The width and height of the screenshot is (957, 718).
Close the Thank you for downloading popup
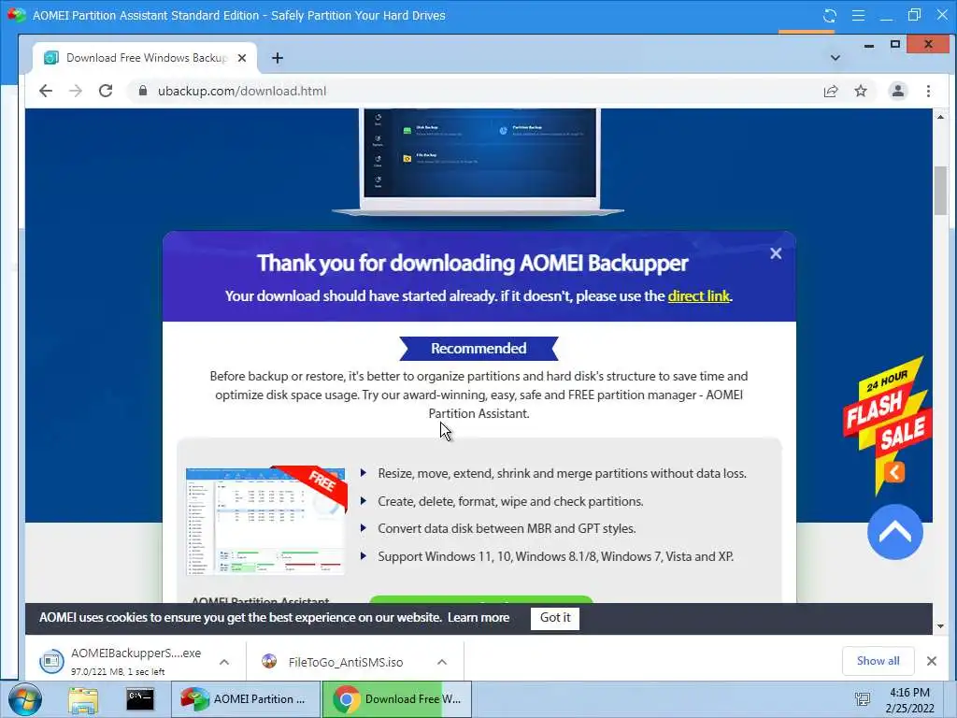pyautogui.click(x=776, y=253)
